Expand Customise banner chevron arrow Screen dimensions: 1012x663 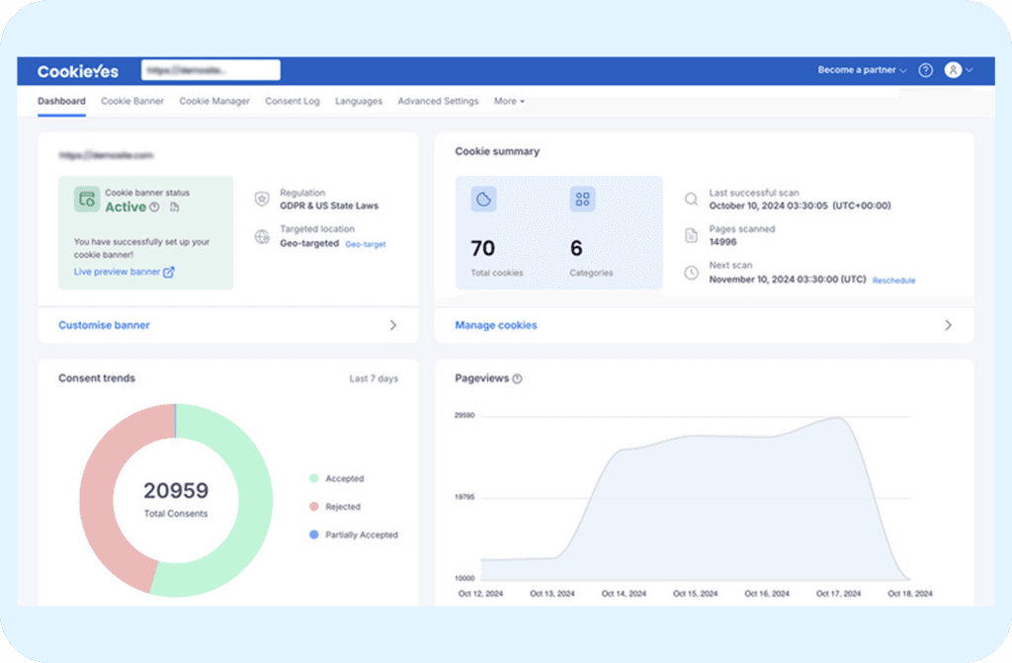click(393, 325)
